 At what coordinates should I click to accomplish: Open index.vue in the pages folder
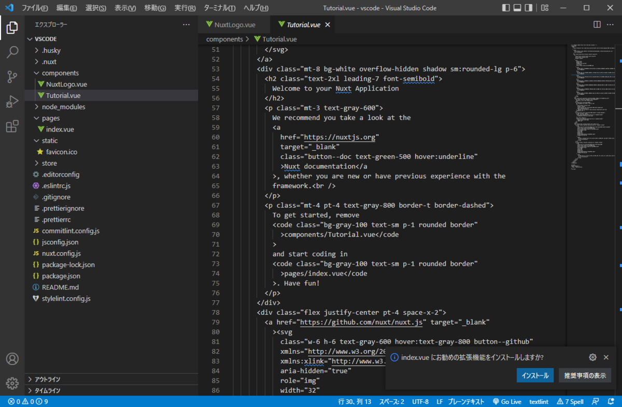pos(111,129)
